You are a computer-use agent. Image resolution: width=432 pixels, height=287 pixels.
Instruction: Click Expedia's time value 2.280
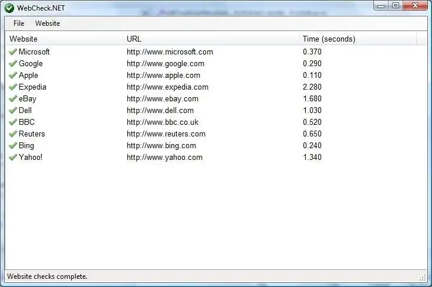(x=312, y=87)
